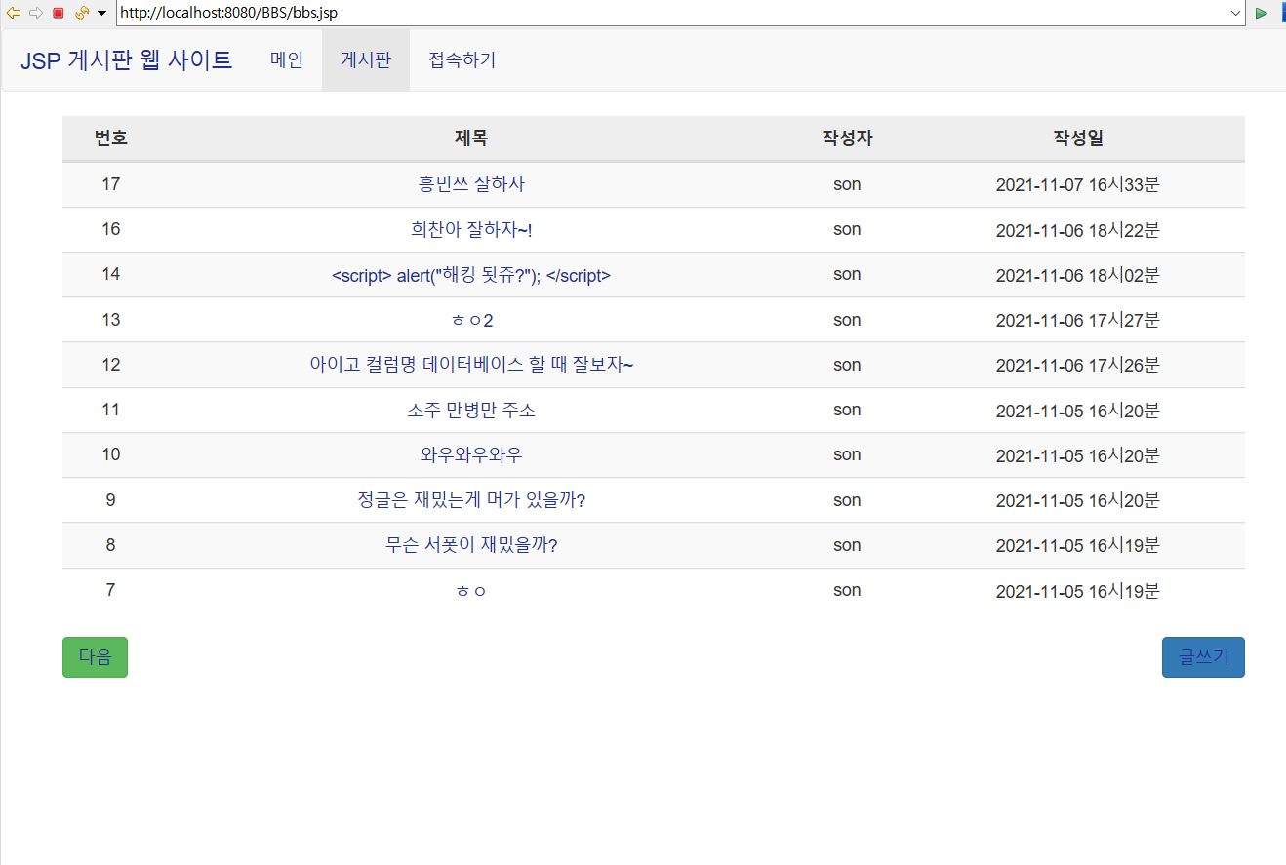Open the post titled 흥민쓰 잘하자
The width and height of the screenshot is (1286, 865).
(472, 183)
